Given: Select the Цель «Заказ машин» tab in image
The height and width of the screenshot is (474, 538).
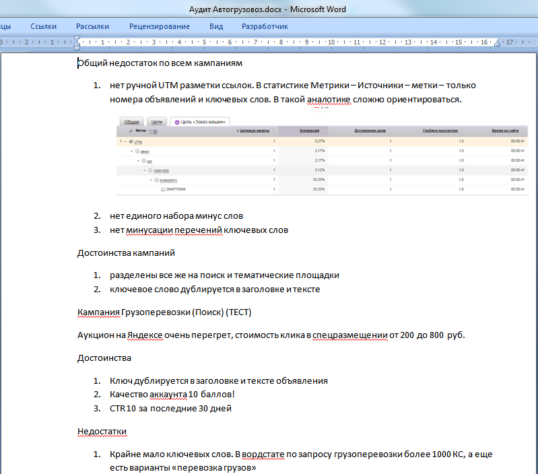Looking at the screenshot, I should click(x=200, y=122).
